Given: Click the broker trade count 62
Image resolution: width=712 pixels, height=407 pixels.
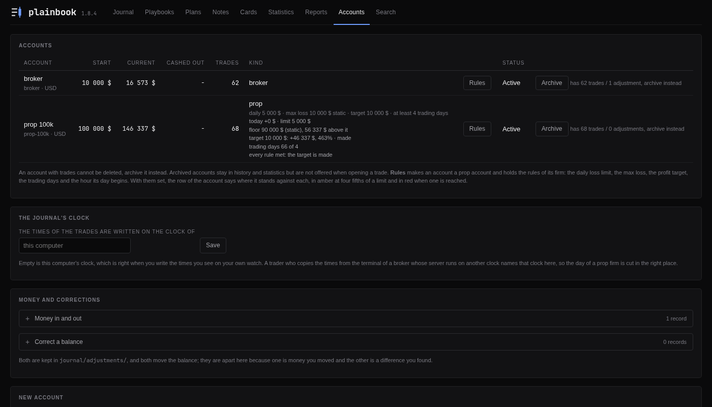Looking at the screenshot, I should 235,83.
